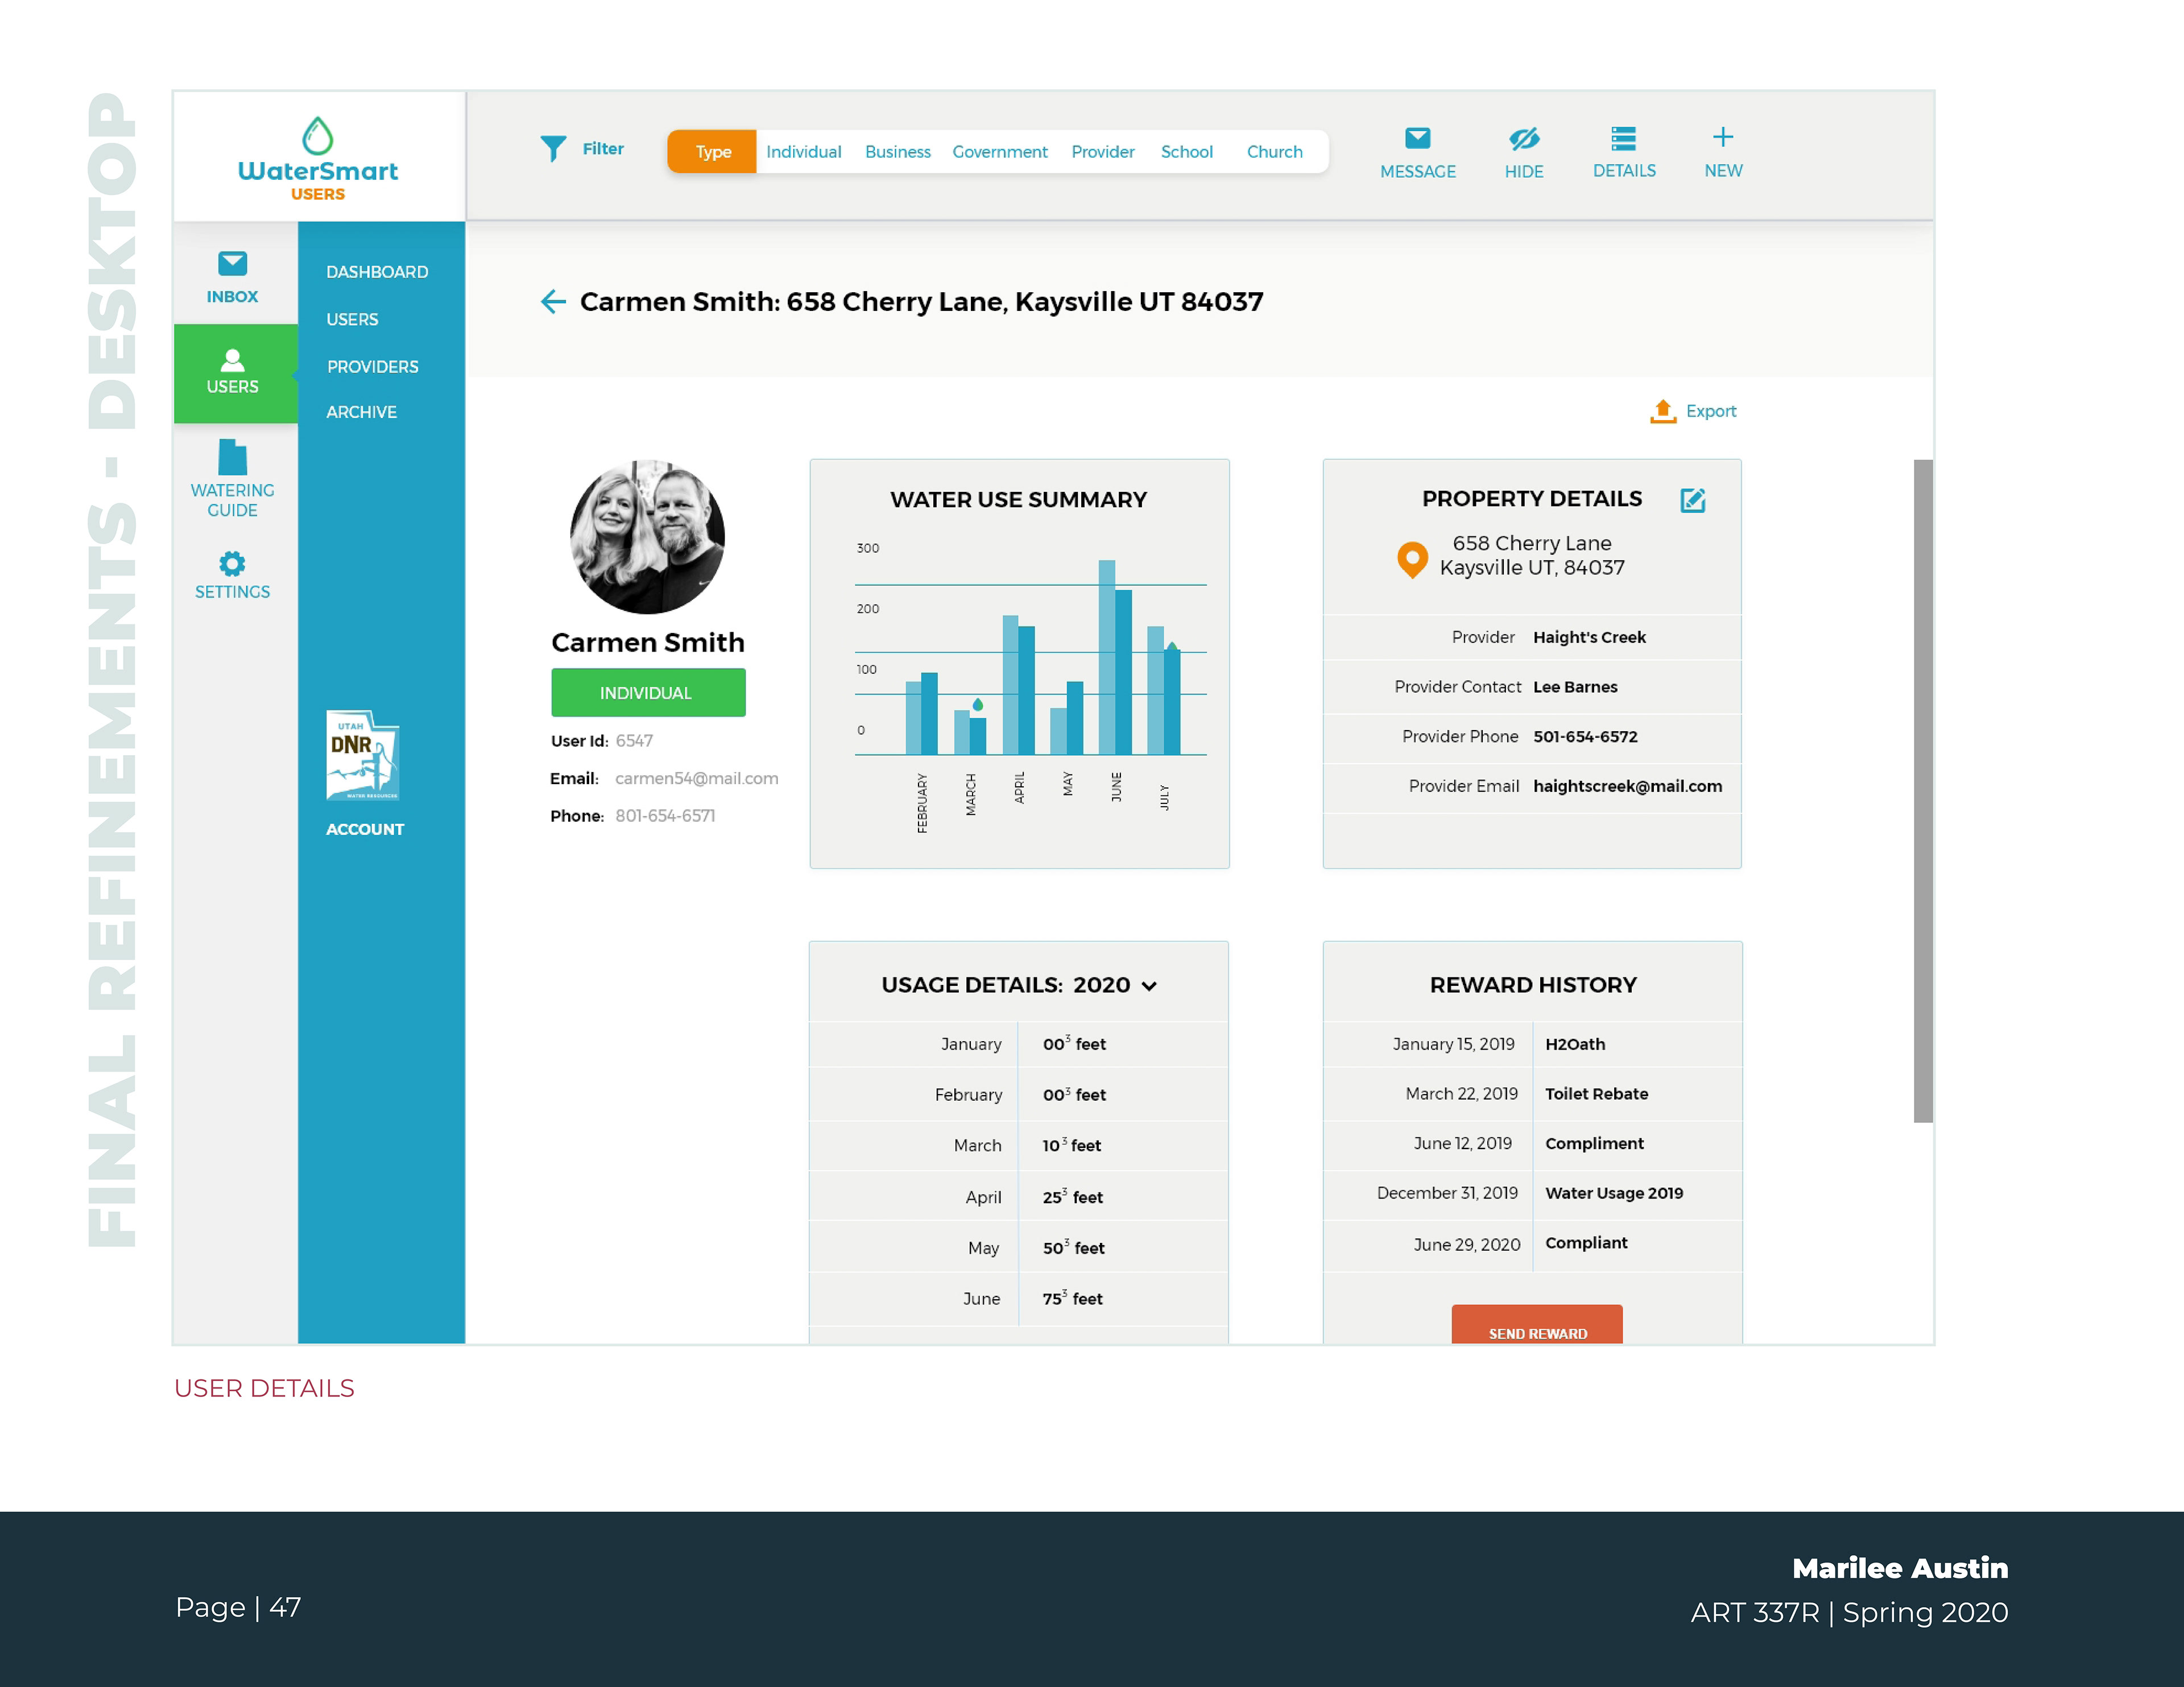Click email carmen54@mail.com
Screen dimensions: 2184x1687
point(696,778)
